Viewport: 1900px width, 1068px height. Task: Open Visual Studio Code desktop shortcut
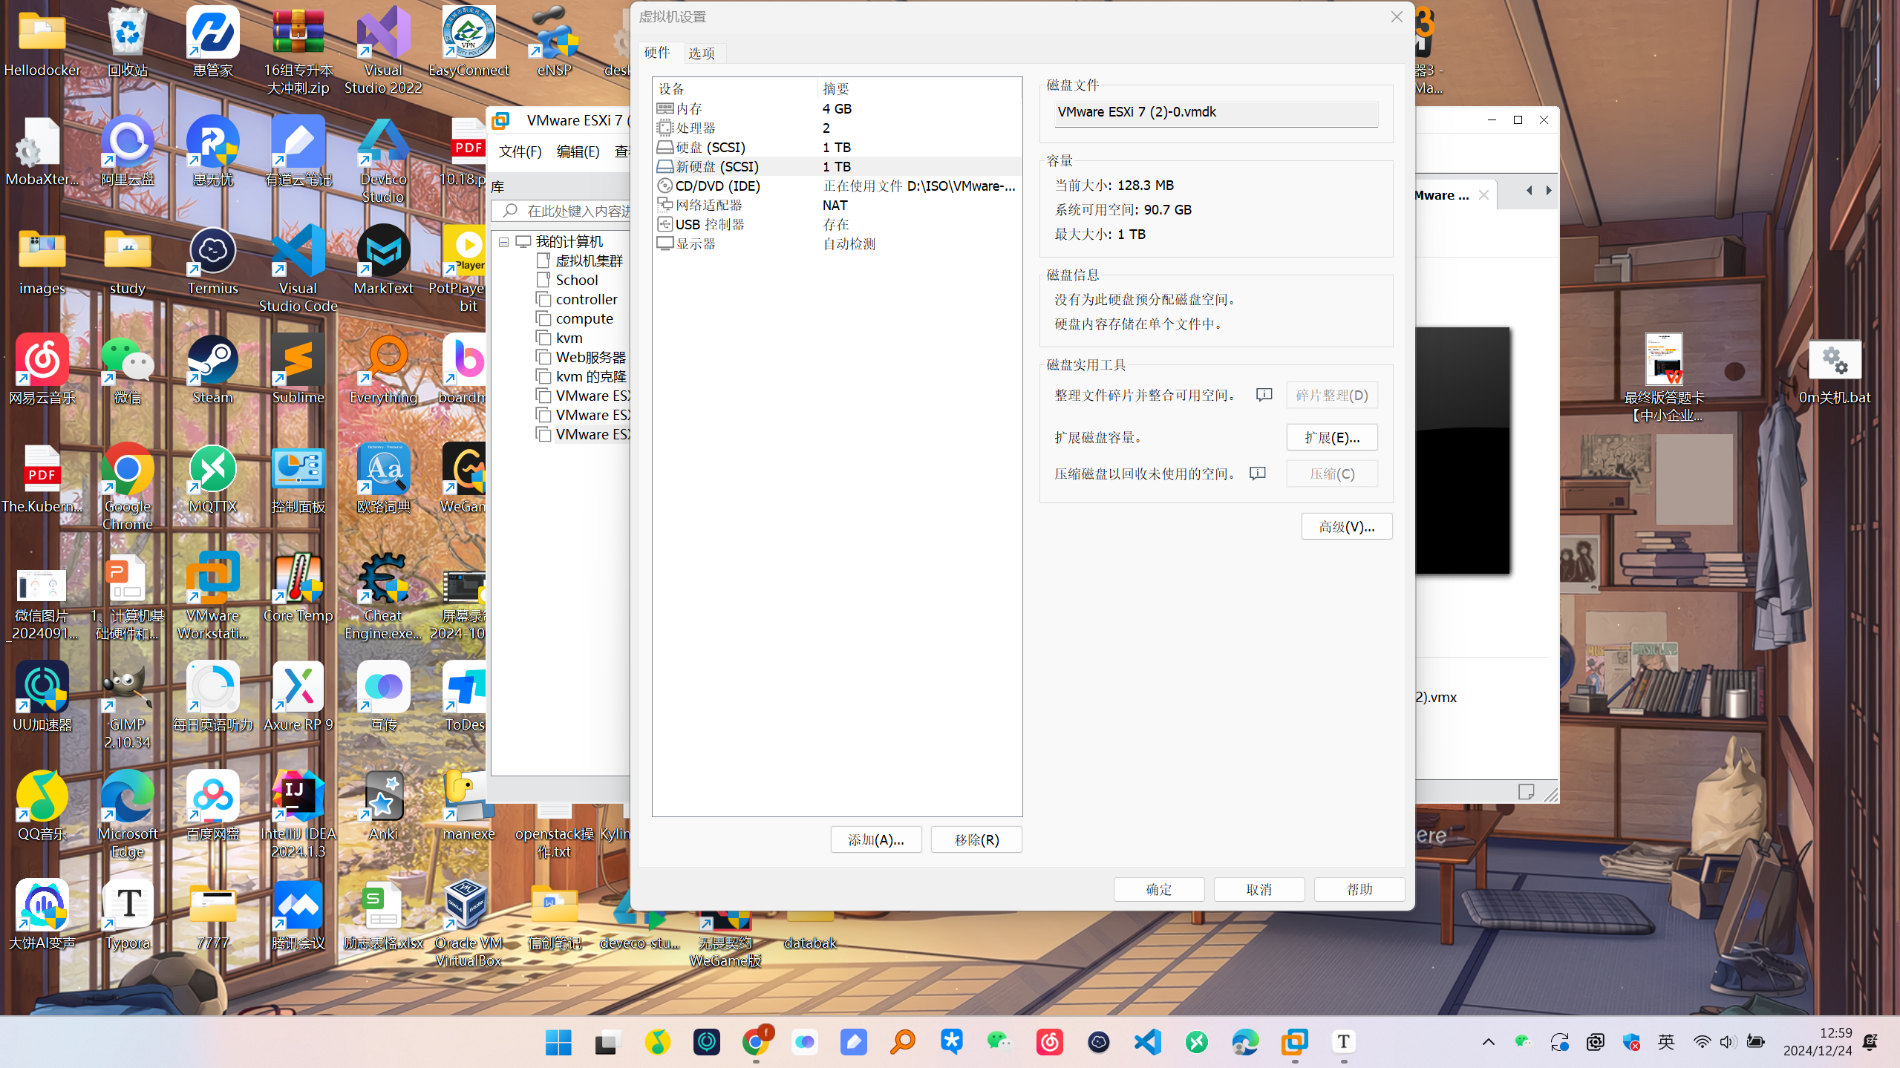pos(298,268)
